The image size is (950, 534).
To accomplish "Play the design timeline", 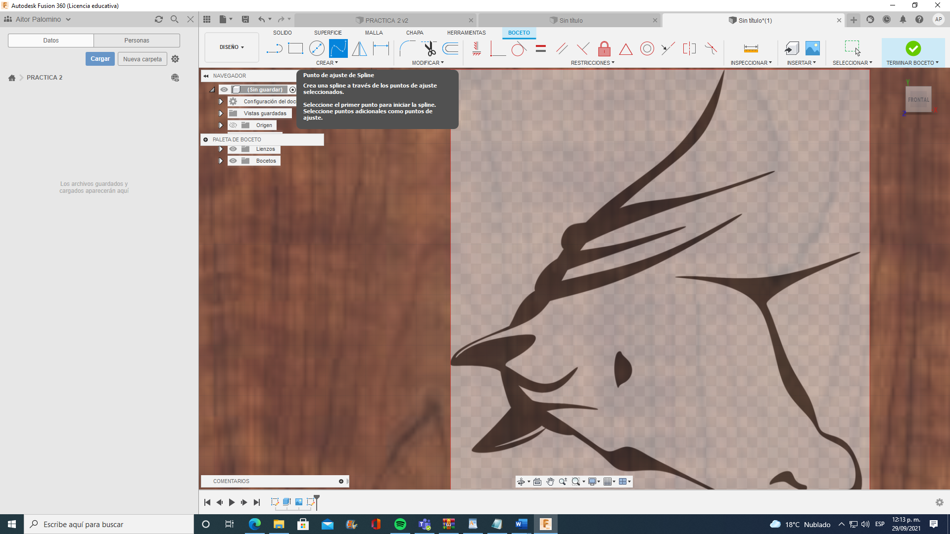I will pos(232,502).
